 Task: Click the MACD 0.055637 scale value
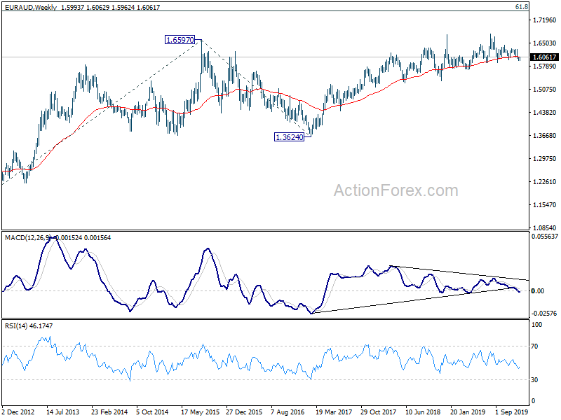point(545,237)
